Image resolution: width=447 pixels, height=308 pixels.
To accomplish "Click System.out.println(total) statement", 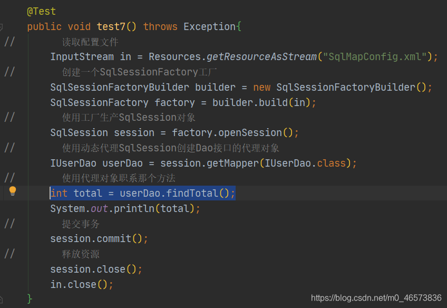I will (125, 208).
